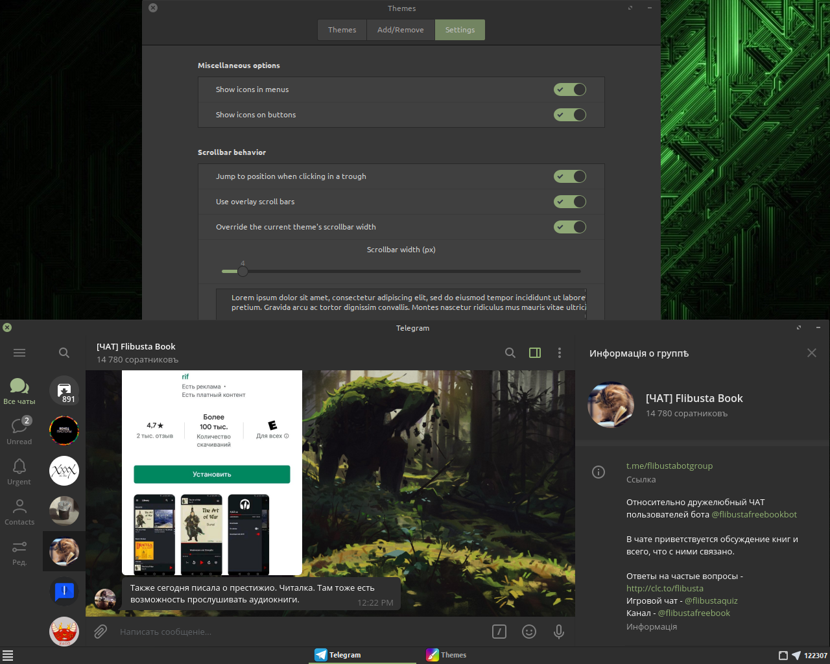Open the system menu in taskbar
This screenshot has width=830, height=664.
click(x=8, y=655)
